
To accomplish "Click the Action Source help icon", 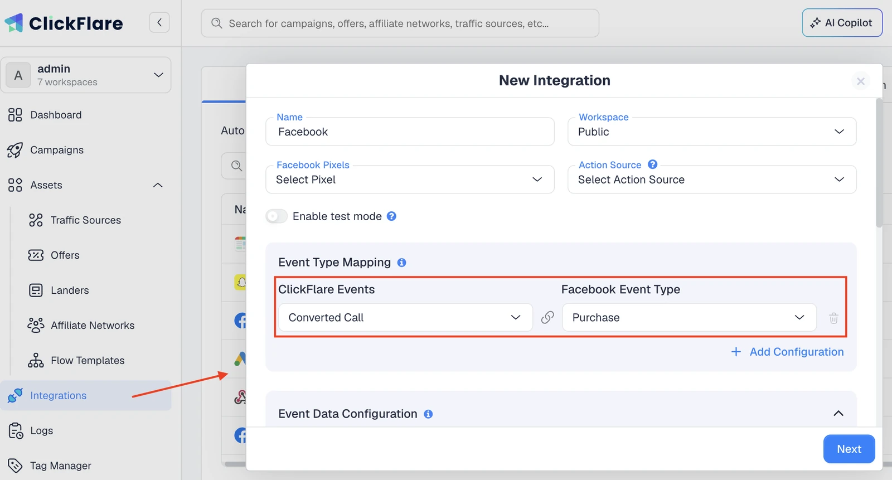I will pyautogui.click(x=652, y=164).
